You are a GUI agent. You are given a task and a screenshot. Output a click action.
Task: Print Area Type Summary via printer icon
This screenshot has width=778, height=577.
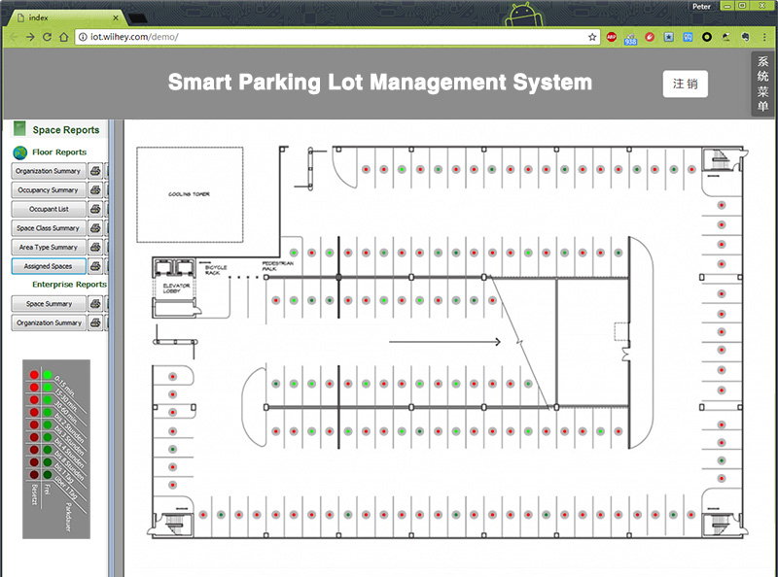[95, 247]
